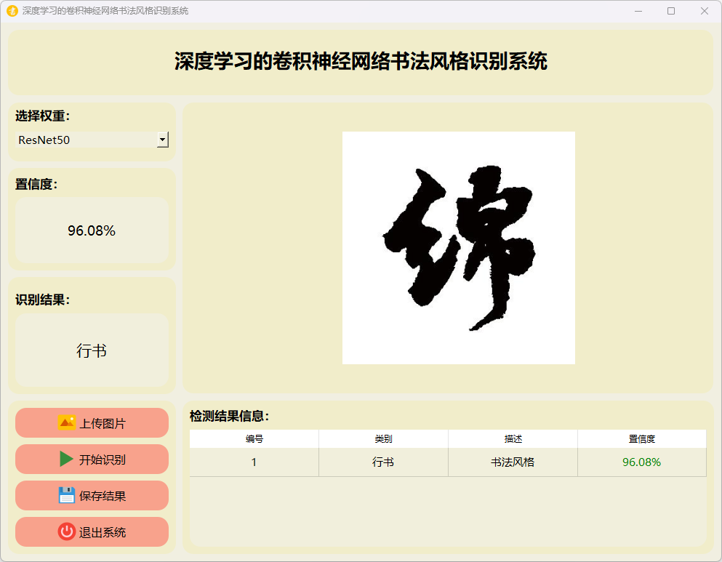Click the picture icon on 上传图片 button
The height and width of the screenshot is (562, 722).
pyautogui.click(x=67, y=423)
